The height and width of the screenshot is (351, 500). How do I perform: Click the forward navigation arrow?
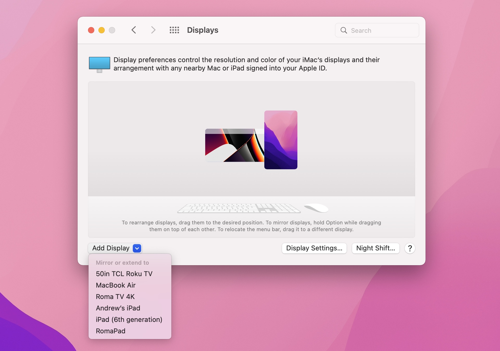coord(153,30)
